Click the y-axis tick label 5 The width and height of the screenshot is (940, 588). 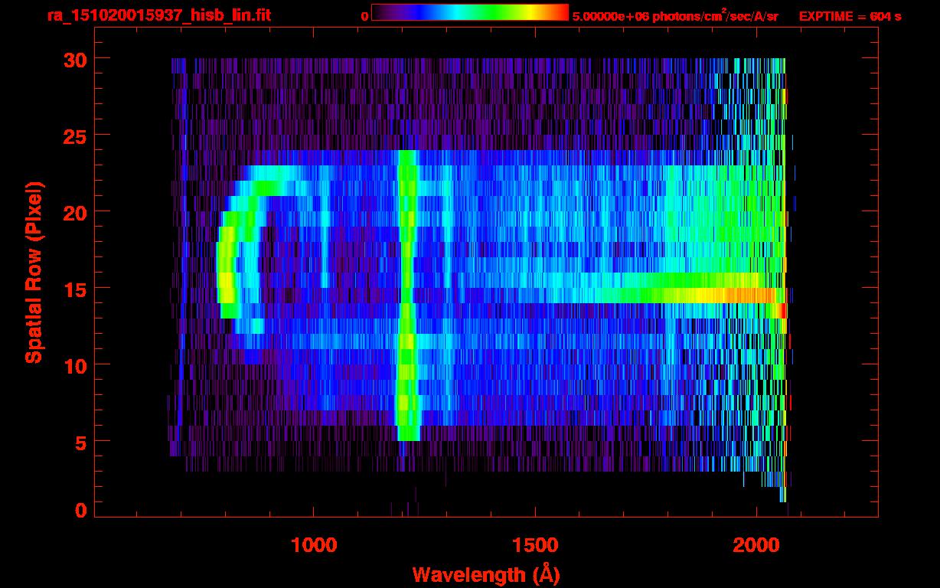pyautogui.click(x=79, y=442)
